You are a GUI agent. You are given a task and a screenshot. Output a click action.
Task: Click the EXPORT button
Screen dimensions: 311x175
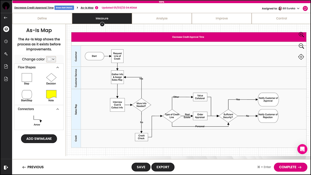pyautogui.click(x=163, y=167)
